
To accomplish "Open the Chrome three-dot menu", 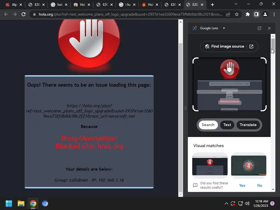I will [274, 14].
